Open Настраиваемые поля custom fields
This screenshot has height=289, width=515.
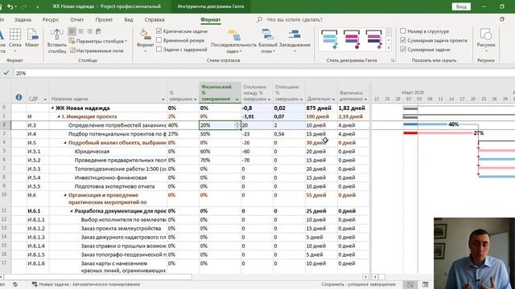97,51
